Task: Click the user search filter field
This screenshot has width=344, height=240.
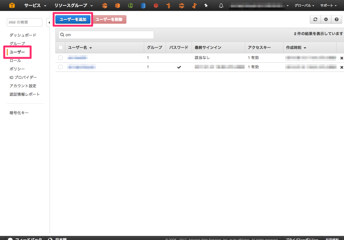Action: [106, 35]
